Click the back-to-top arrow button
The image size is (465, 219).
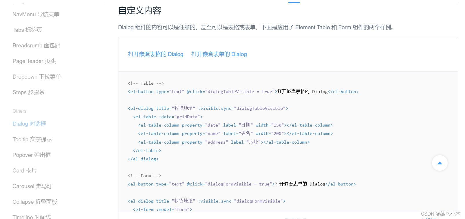440,163
